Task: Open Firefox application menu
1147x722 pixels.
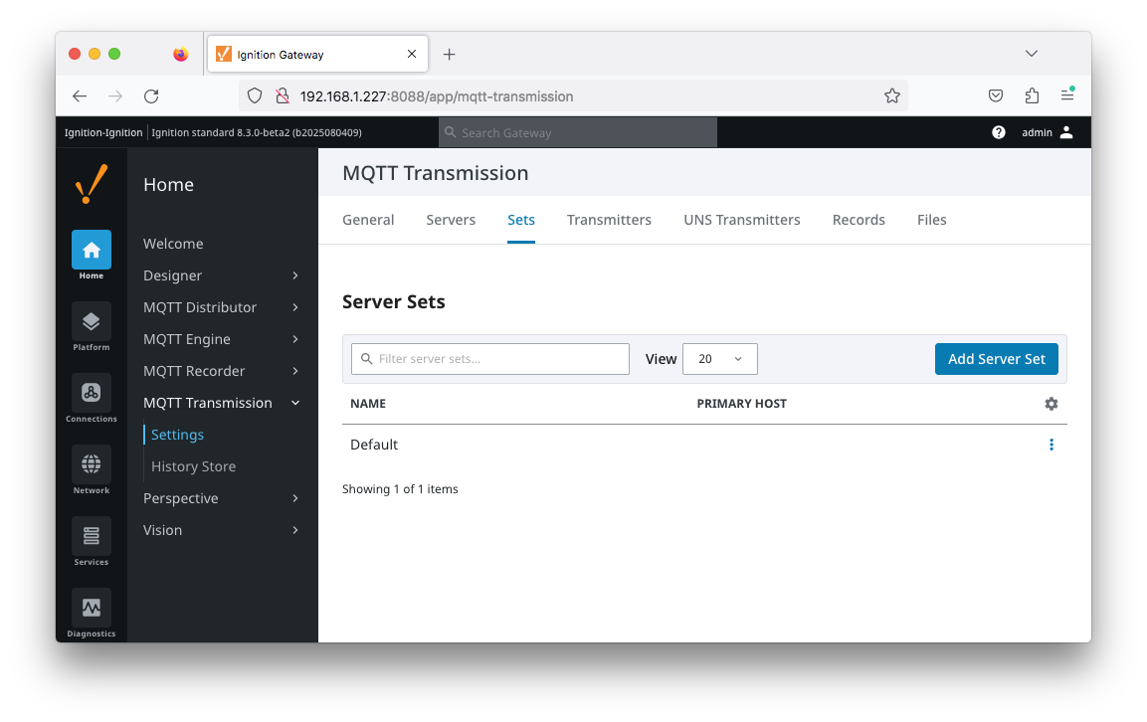Action: [1067, 95]
